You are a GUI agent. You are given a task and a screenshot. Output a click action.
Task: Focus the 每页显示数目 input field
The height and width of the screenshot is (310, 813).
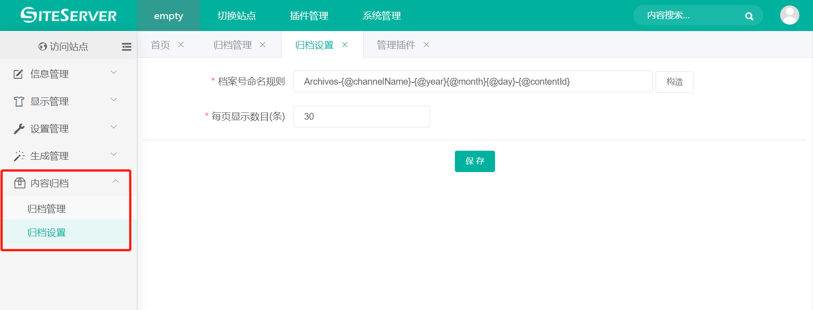tap(361, 117)
